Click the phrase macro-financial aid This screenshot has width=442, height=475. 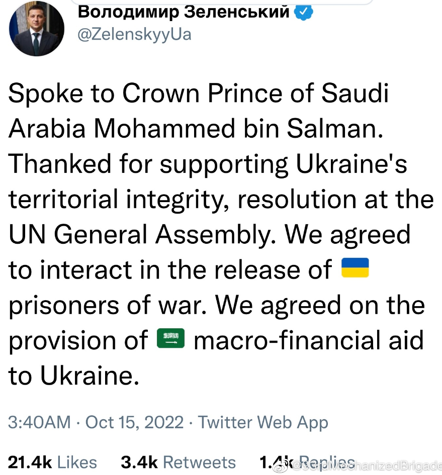(309, 340)
